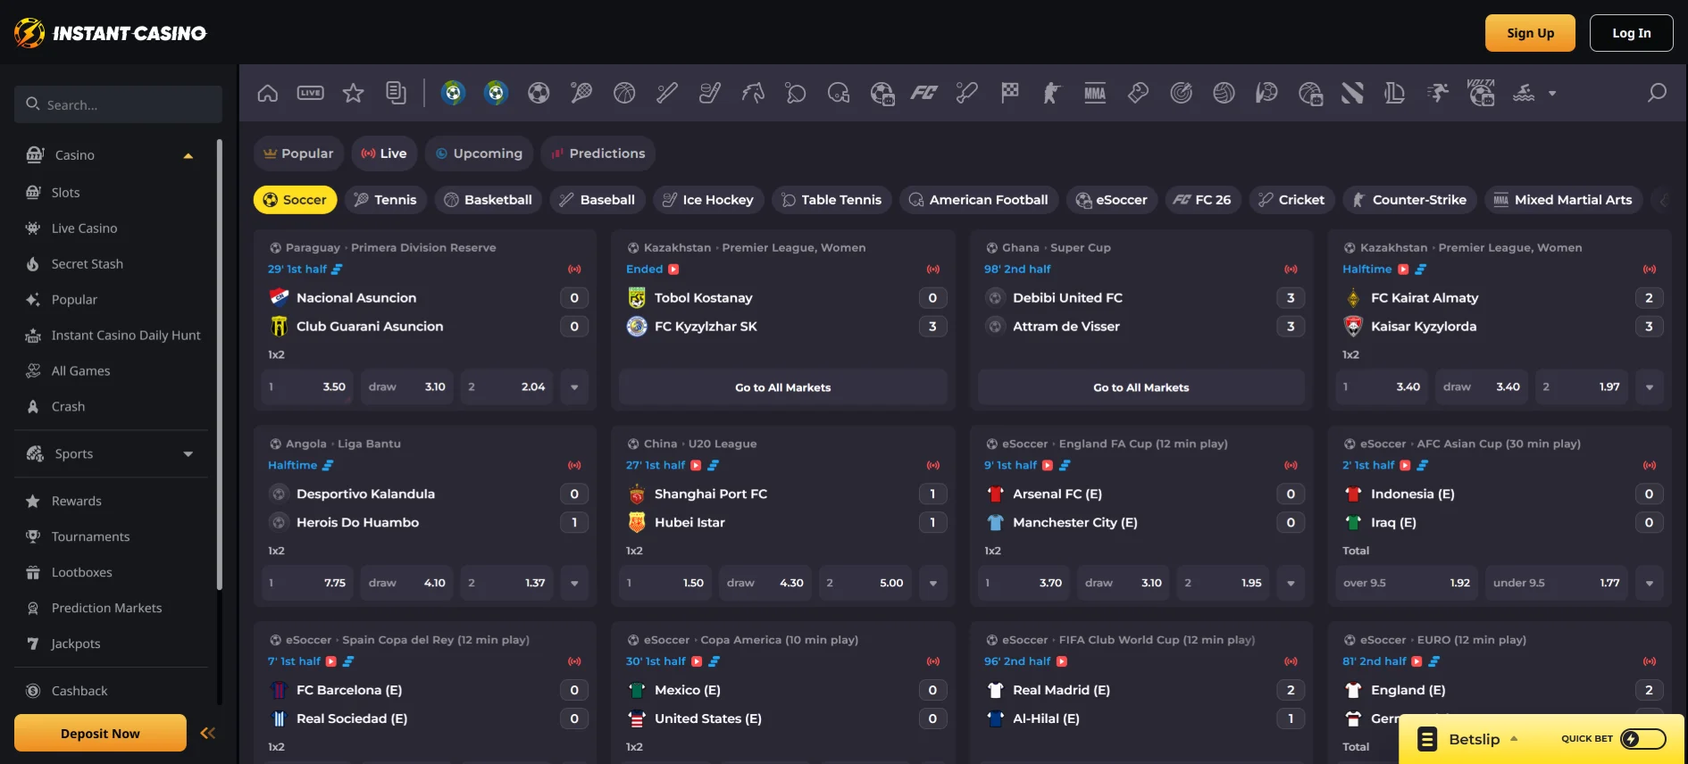Screen dimensions: 1688x764
Task: Watch live stream for China U20 League match
Action: point(697,466)
